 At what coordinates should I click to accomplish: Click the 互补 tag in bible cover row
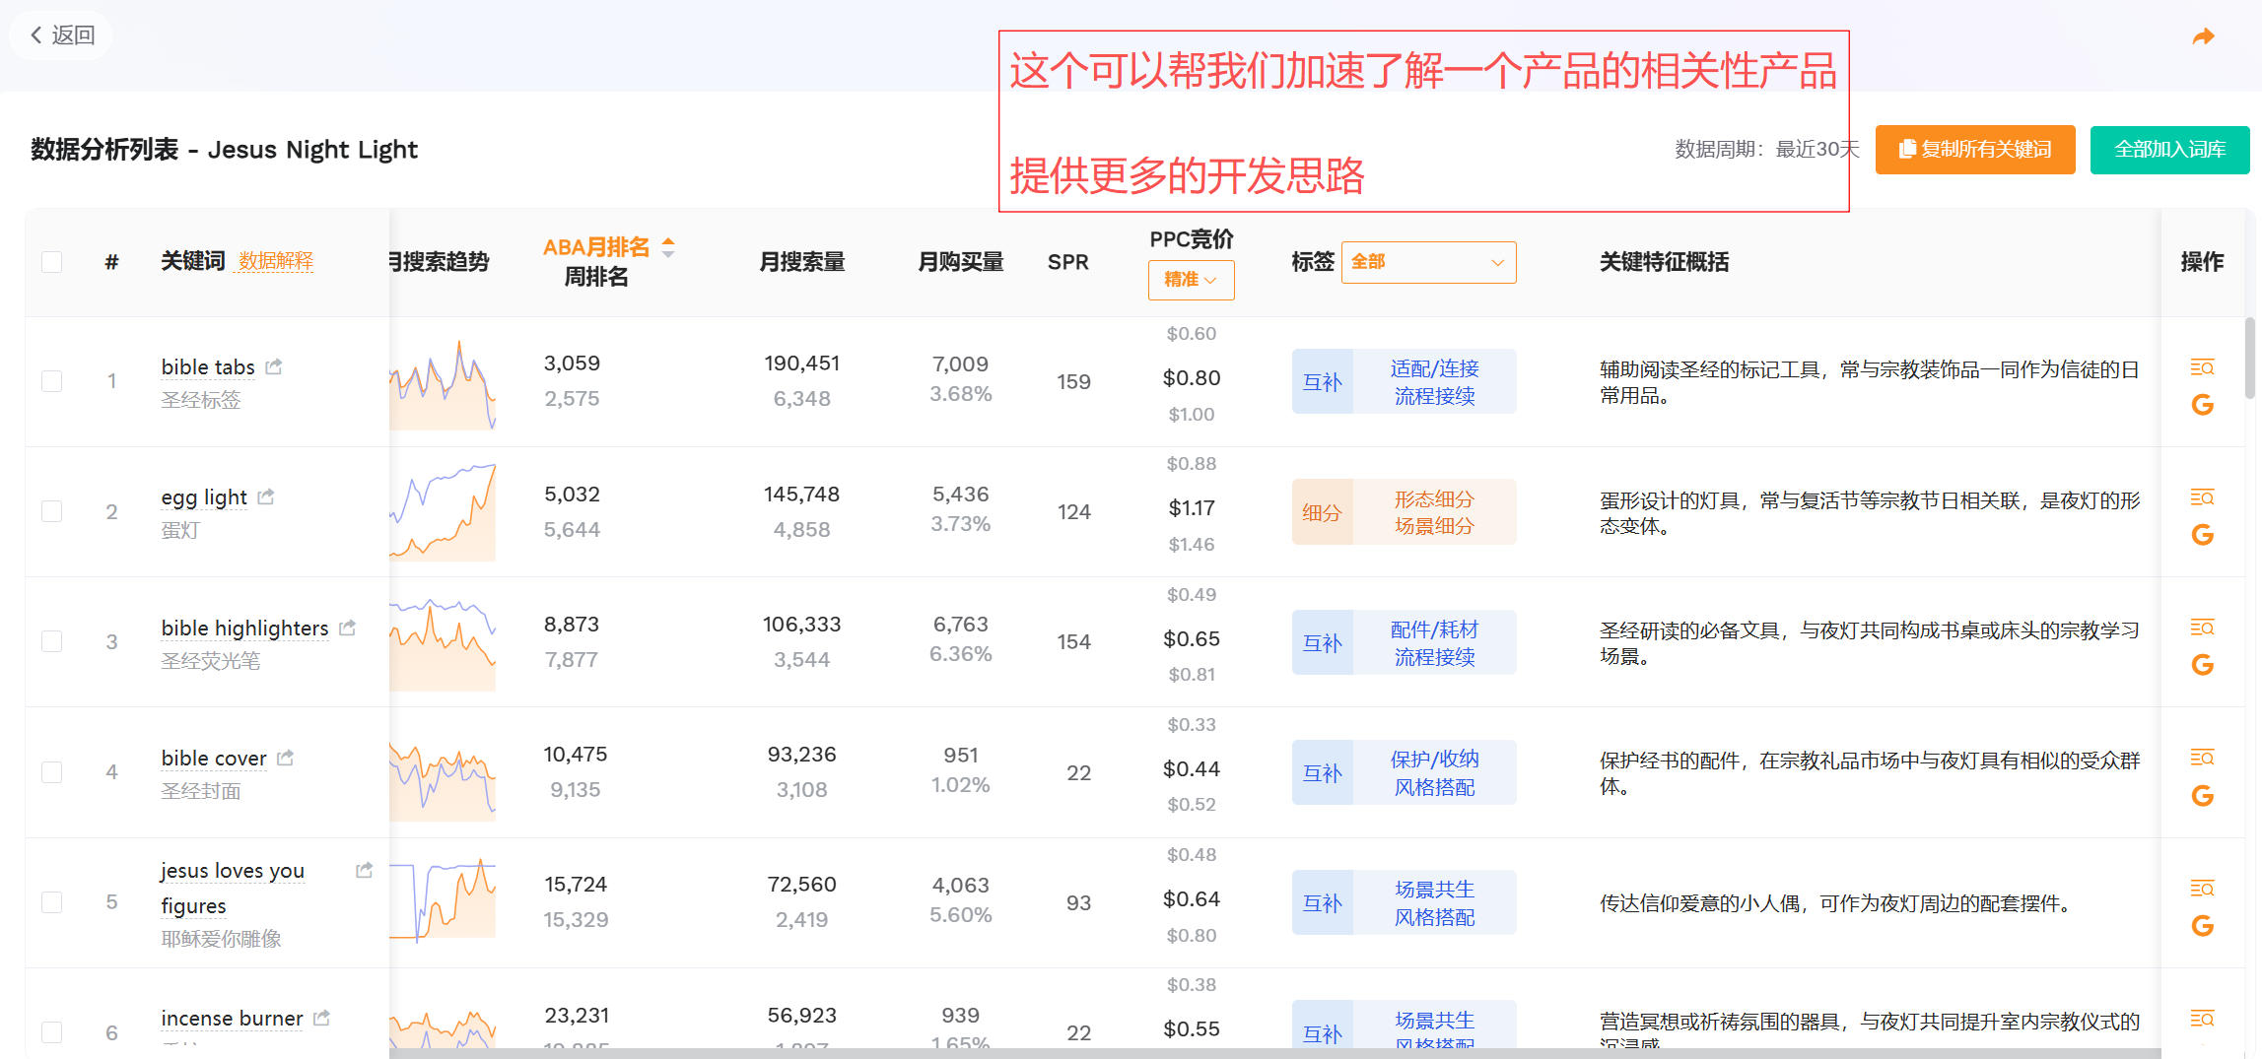1322,773
